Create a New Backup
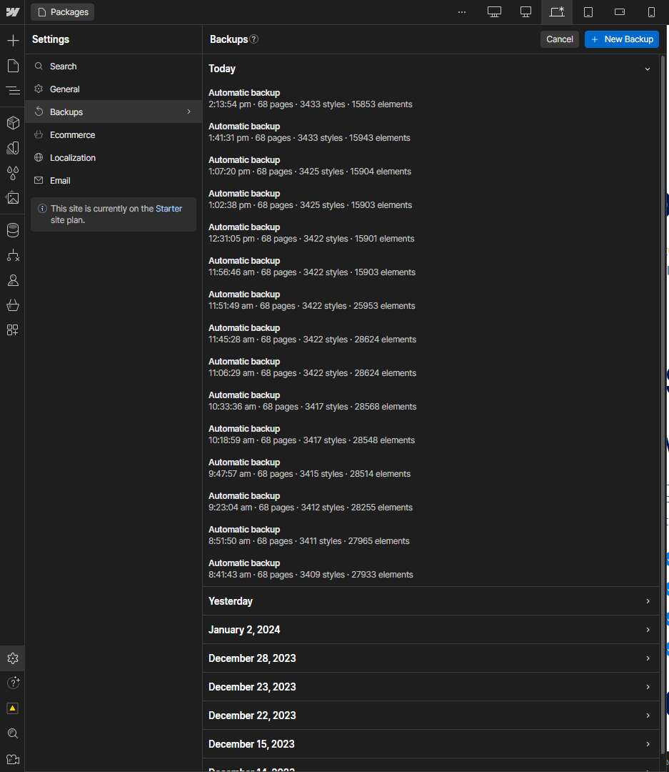The image size is (669, 772). pyautogui.click(x=622, y=39)
